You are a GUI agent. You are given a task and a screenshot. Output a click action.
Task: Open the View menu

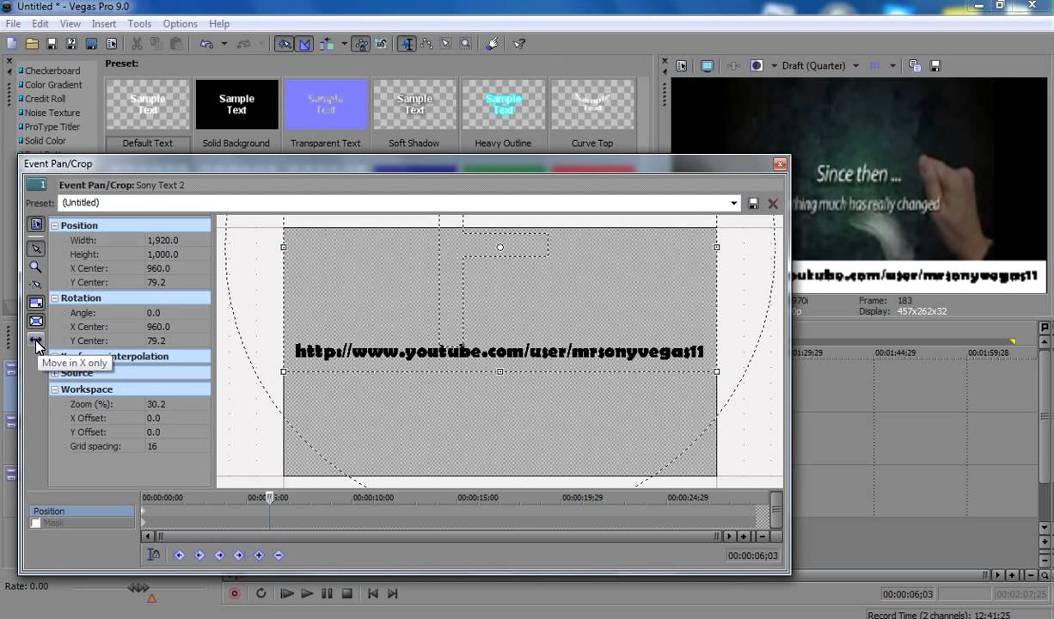click(x=70, y=24)
